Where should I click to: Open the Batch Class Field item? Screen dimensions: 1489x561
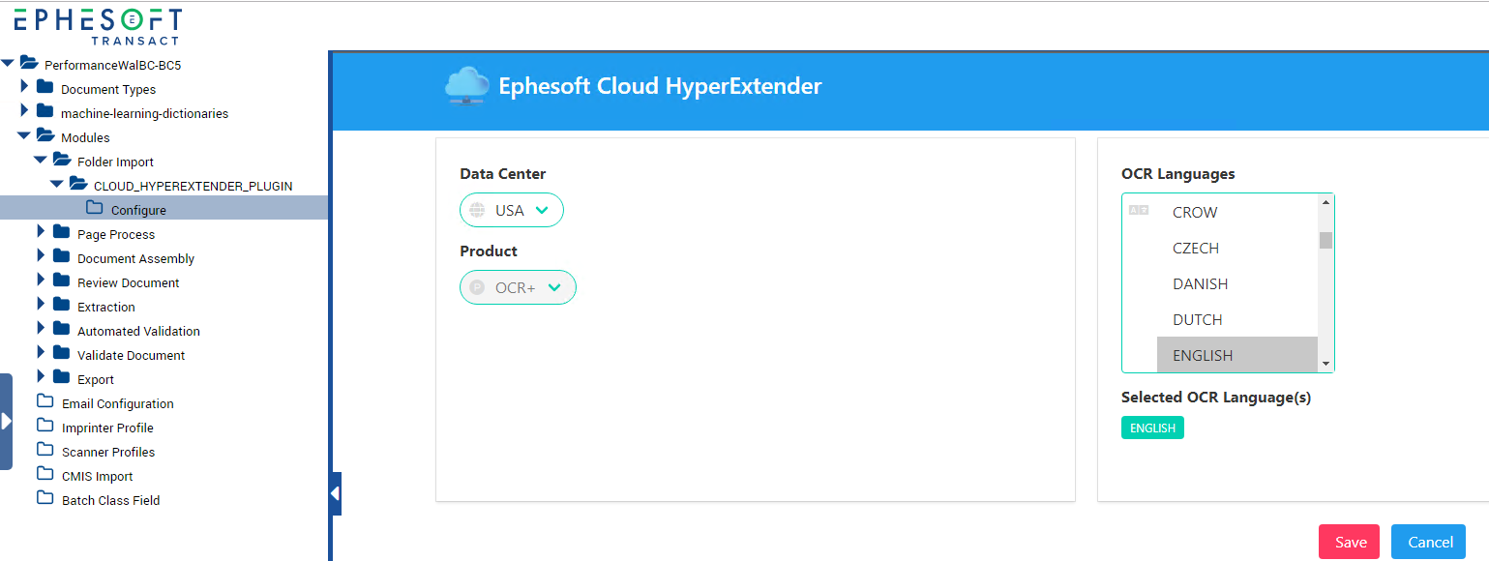tap(110, 500)
